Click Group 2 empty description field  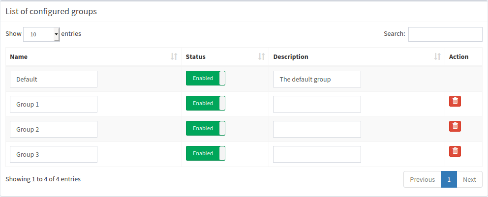tap(317, 129)
